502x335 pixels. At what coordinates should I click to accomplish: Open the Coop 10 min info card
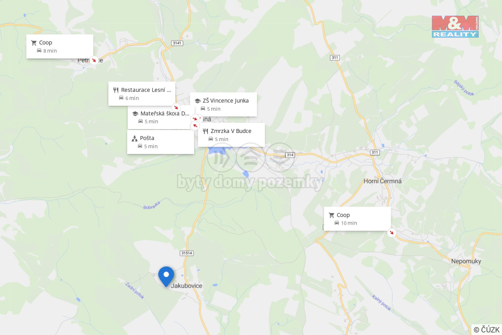[357, 219]
